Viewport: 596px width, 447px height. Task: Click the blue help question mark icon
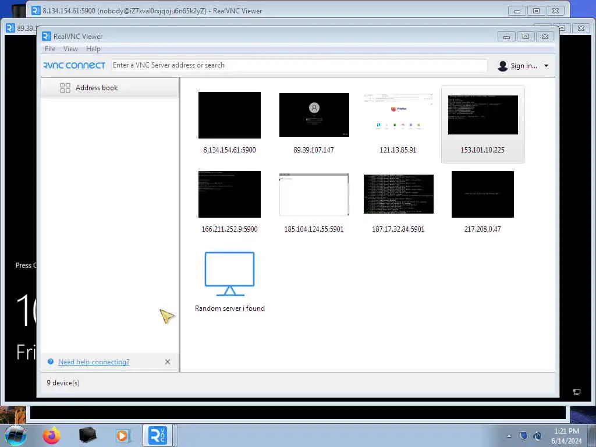(x=51, y=361)
